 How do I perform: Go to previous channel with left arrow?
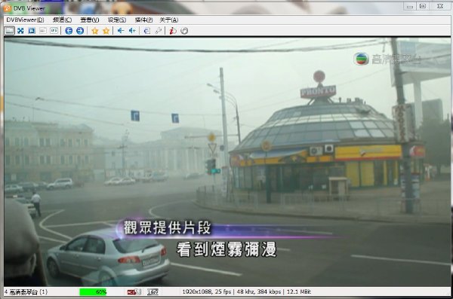coord(69,31)
